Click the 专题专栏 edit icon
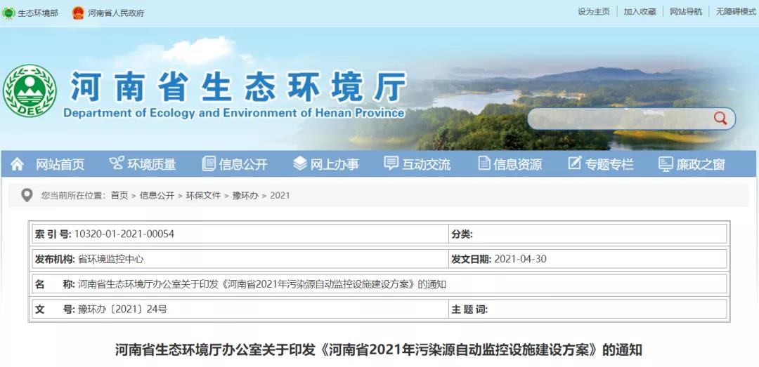The image size is (759, 367). tap(574, 164)
